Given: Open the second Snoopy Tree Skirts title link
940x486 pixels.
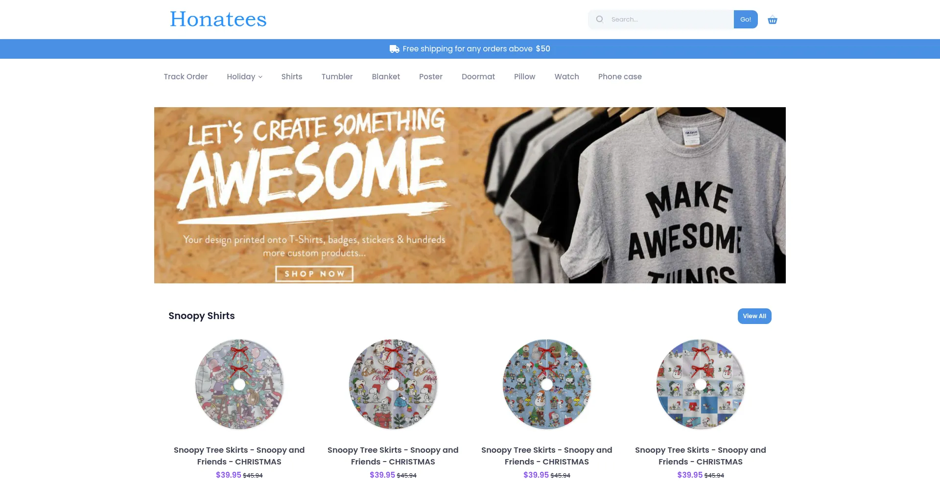Looking at the screenshot, I should tap(393, 456).
